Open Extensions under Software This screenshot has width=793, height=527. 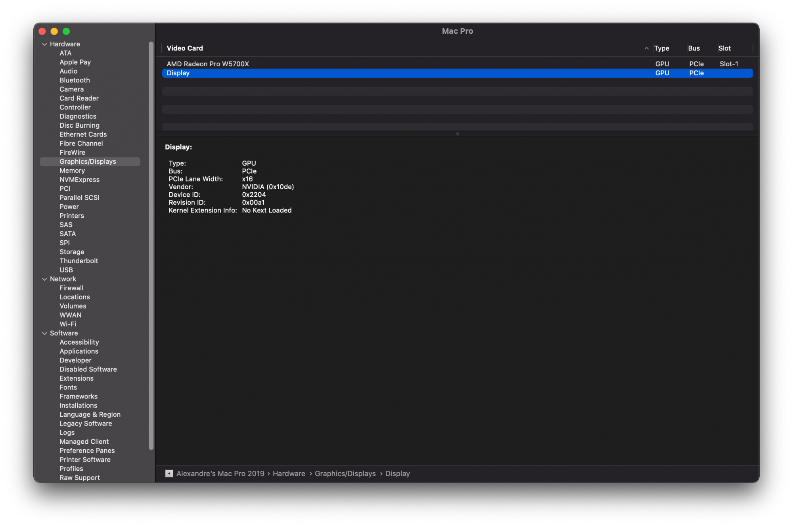point(77,378)
